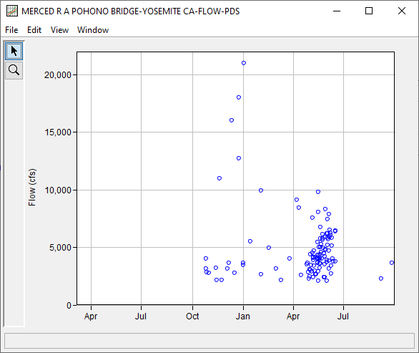Open the Edit menu
Viewport: 419px width, 353px height.
[34, 30]
